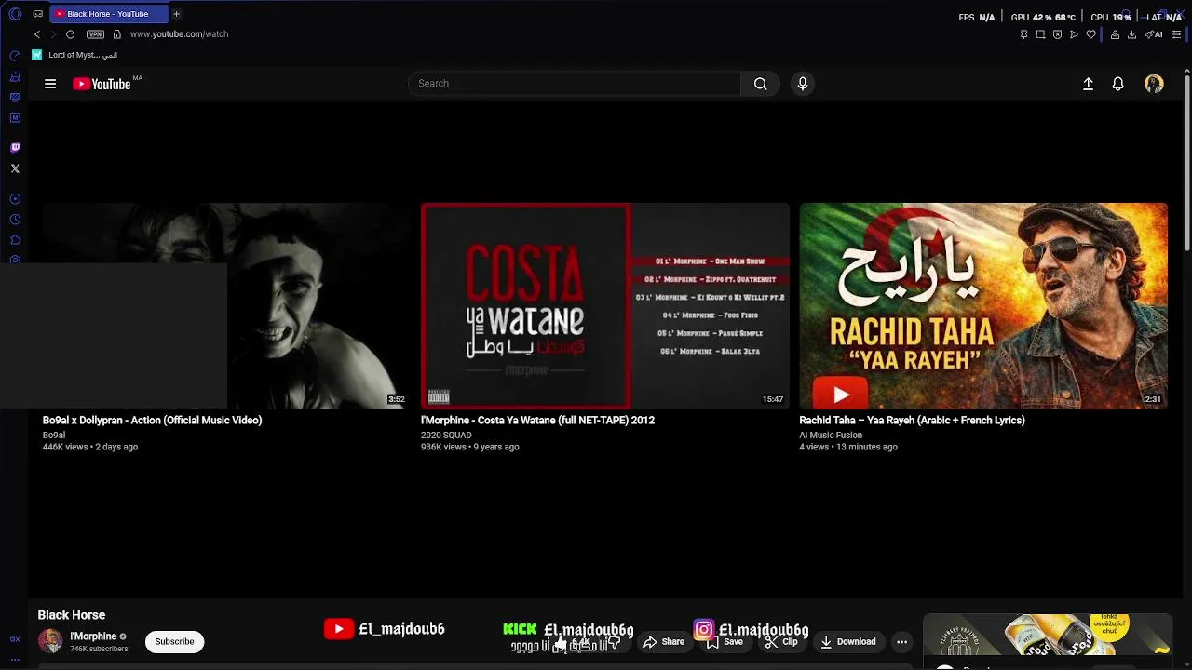The height and width of the screenshot is (670, 1192).
Task: Search with voice microphone button
Action: pyautogui.click(x=803, y=84)
